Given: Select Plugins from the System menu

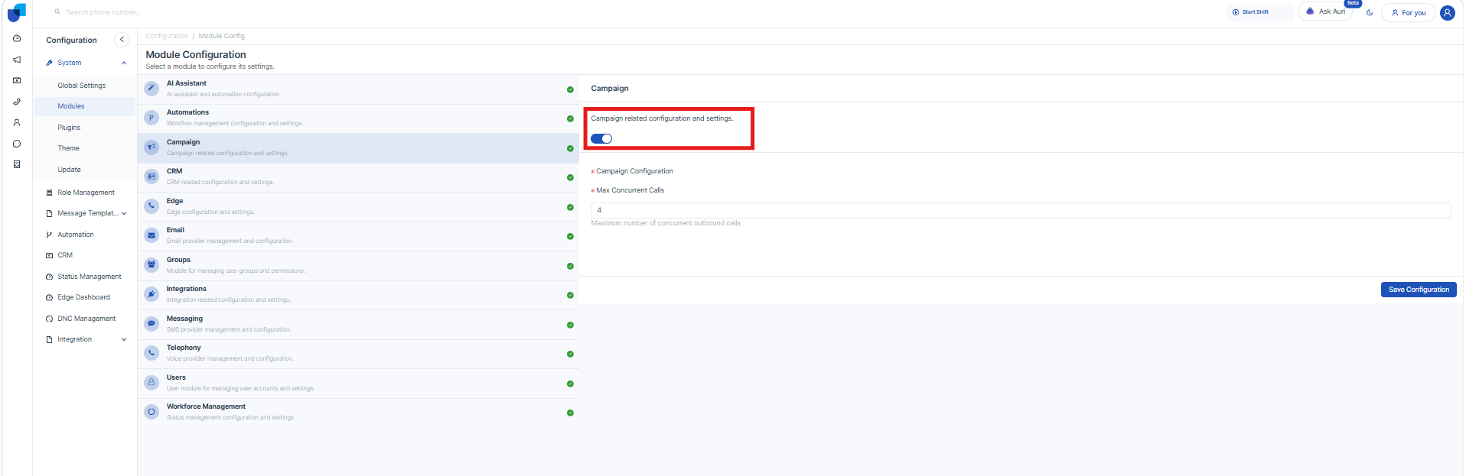Looking at the screenshot, I should pyautogui.click(x=69, y=128).
